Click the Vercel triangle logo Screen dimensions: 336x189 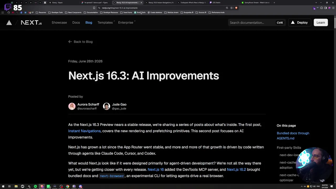[9, 23]
